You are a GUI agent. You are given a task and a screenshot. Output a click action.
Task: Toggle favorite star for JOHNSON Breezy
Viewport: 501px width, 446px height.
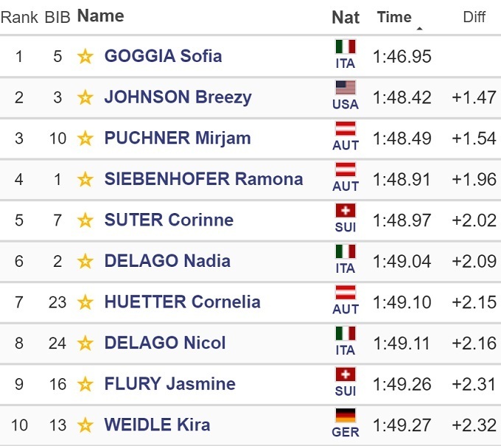coord(85,97)
